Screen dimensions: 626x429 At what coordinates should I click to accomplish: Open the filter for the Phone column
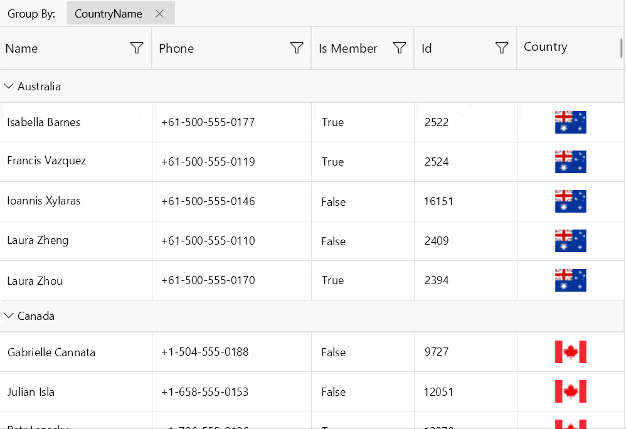click(x=295, y=48)
